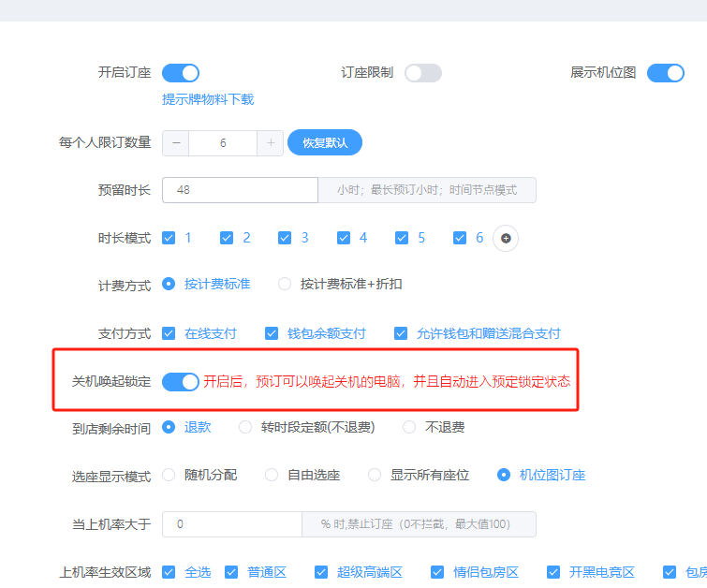Uncheck the 超级高端区 area checkbox
This screenshot has width=707, height=588.
tap(321, 572)
